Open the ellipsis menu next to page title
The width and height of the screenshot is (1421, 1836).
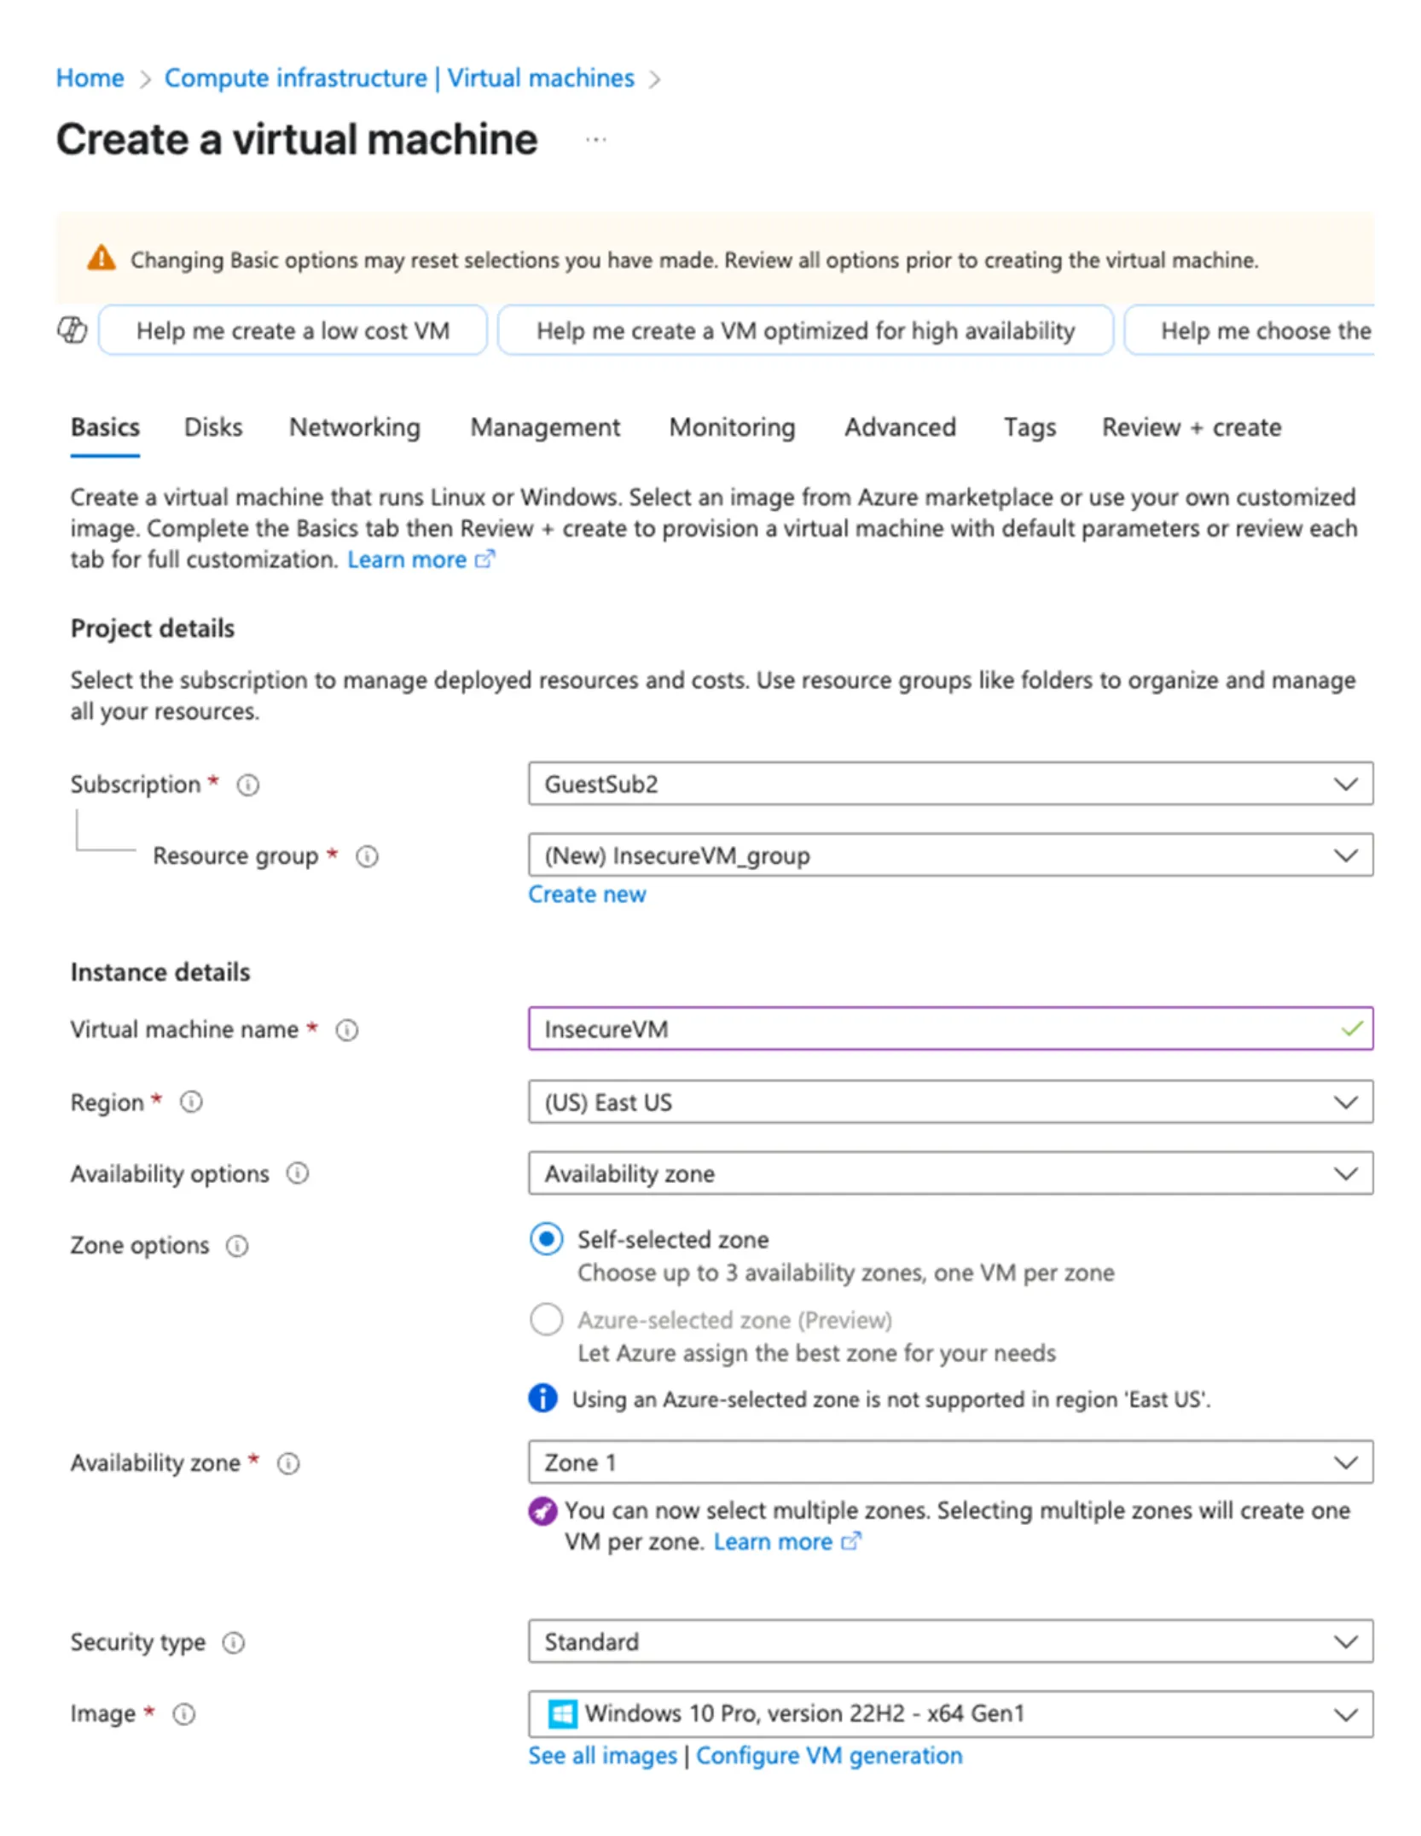[596, 139]
